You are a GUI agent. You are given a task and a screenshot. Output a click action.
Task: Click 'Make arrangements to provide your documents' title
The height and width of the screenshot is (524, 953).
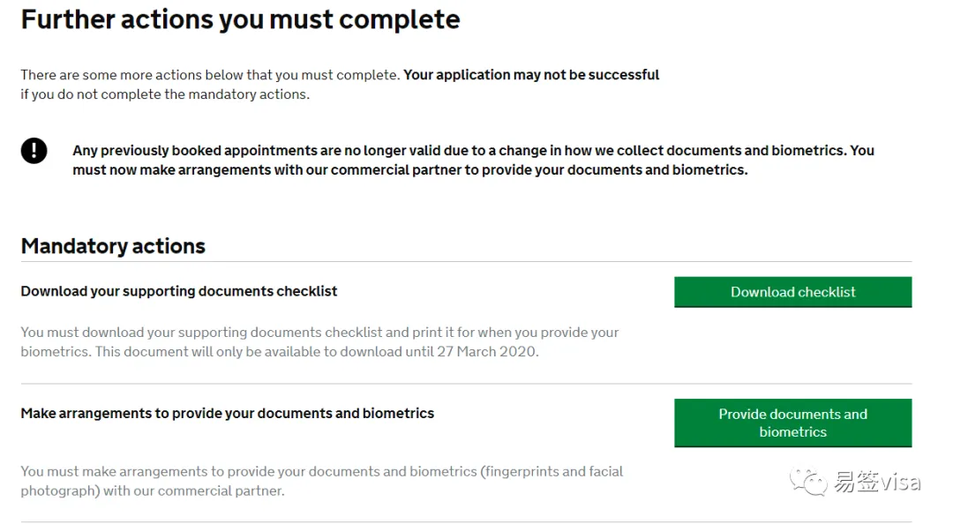click(228, 413)
